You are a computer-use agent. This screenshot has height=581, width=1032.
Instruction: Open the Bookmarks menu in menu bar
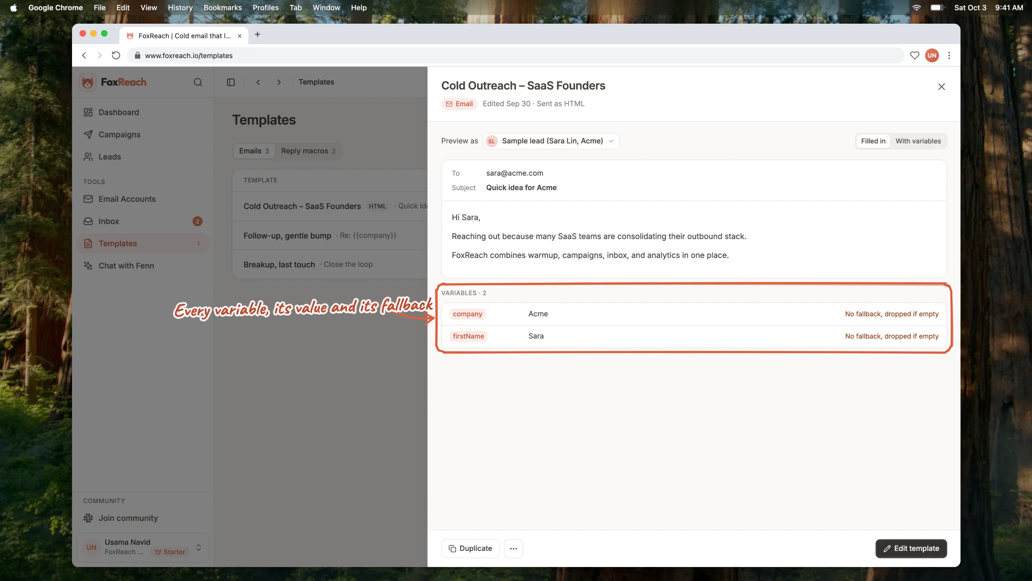tap(223, 8)
